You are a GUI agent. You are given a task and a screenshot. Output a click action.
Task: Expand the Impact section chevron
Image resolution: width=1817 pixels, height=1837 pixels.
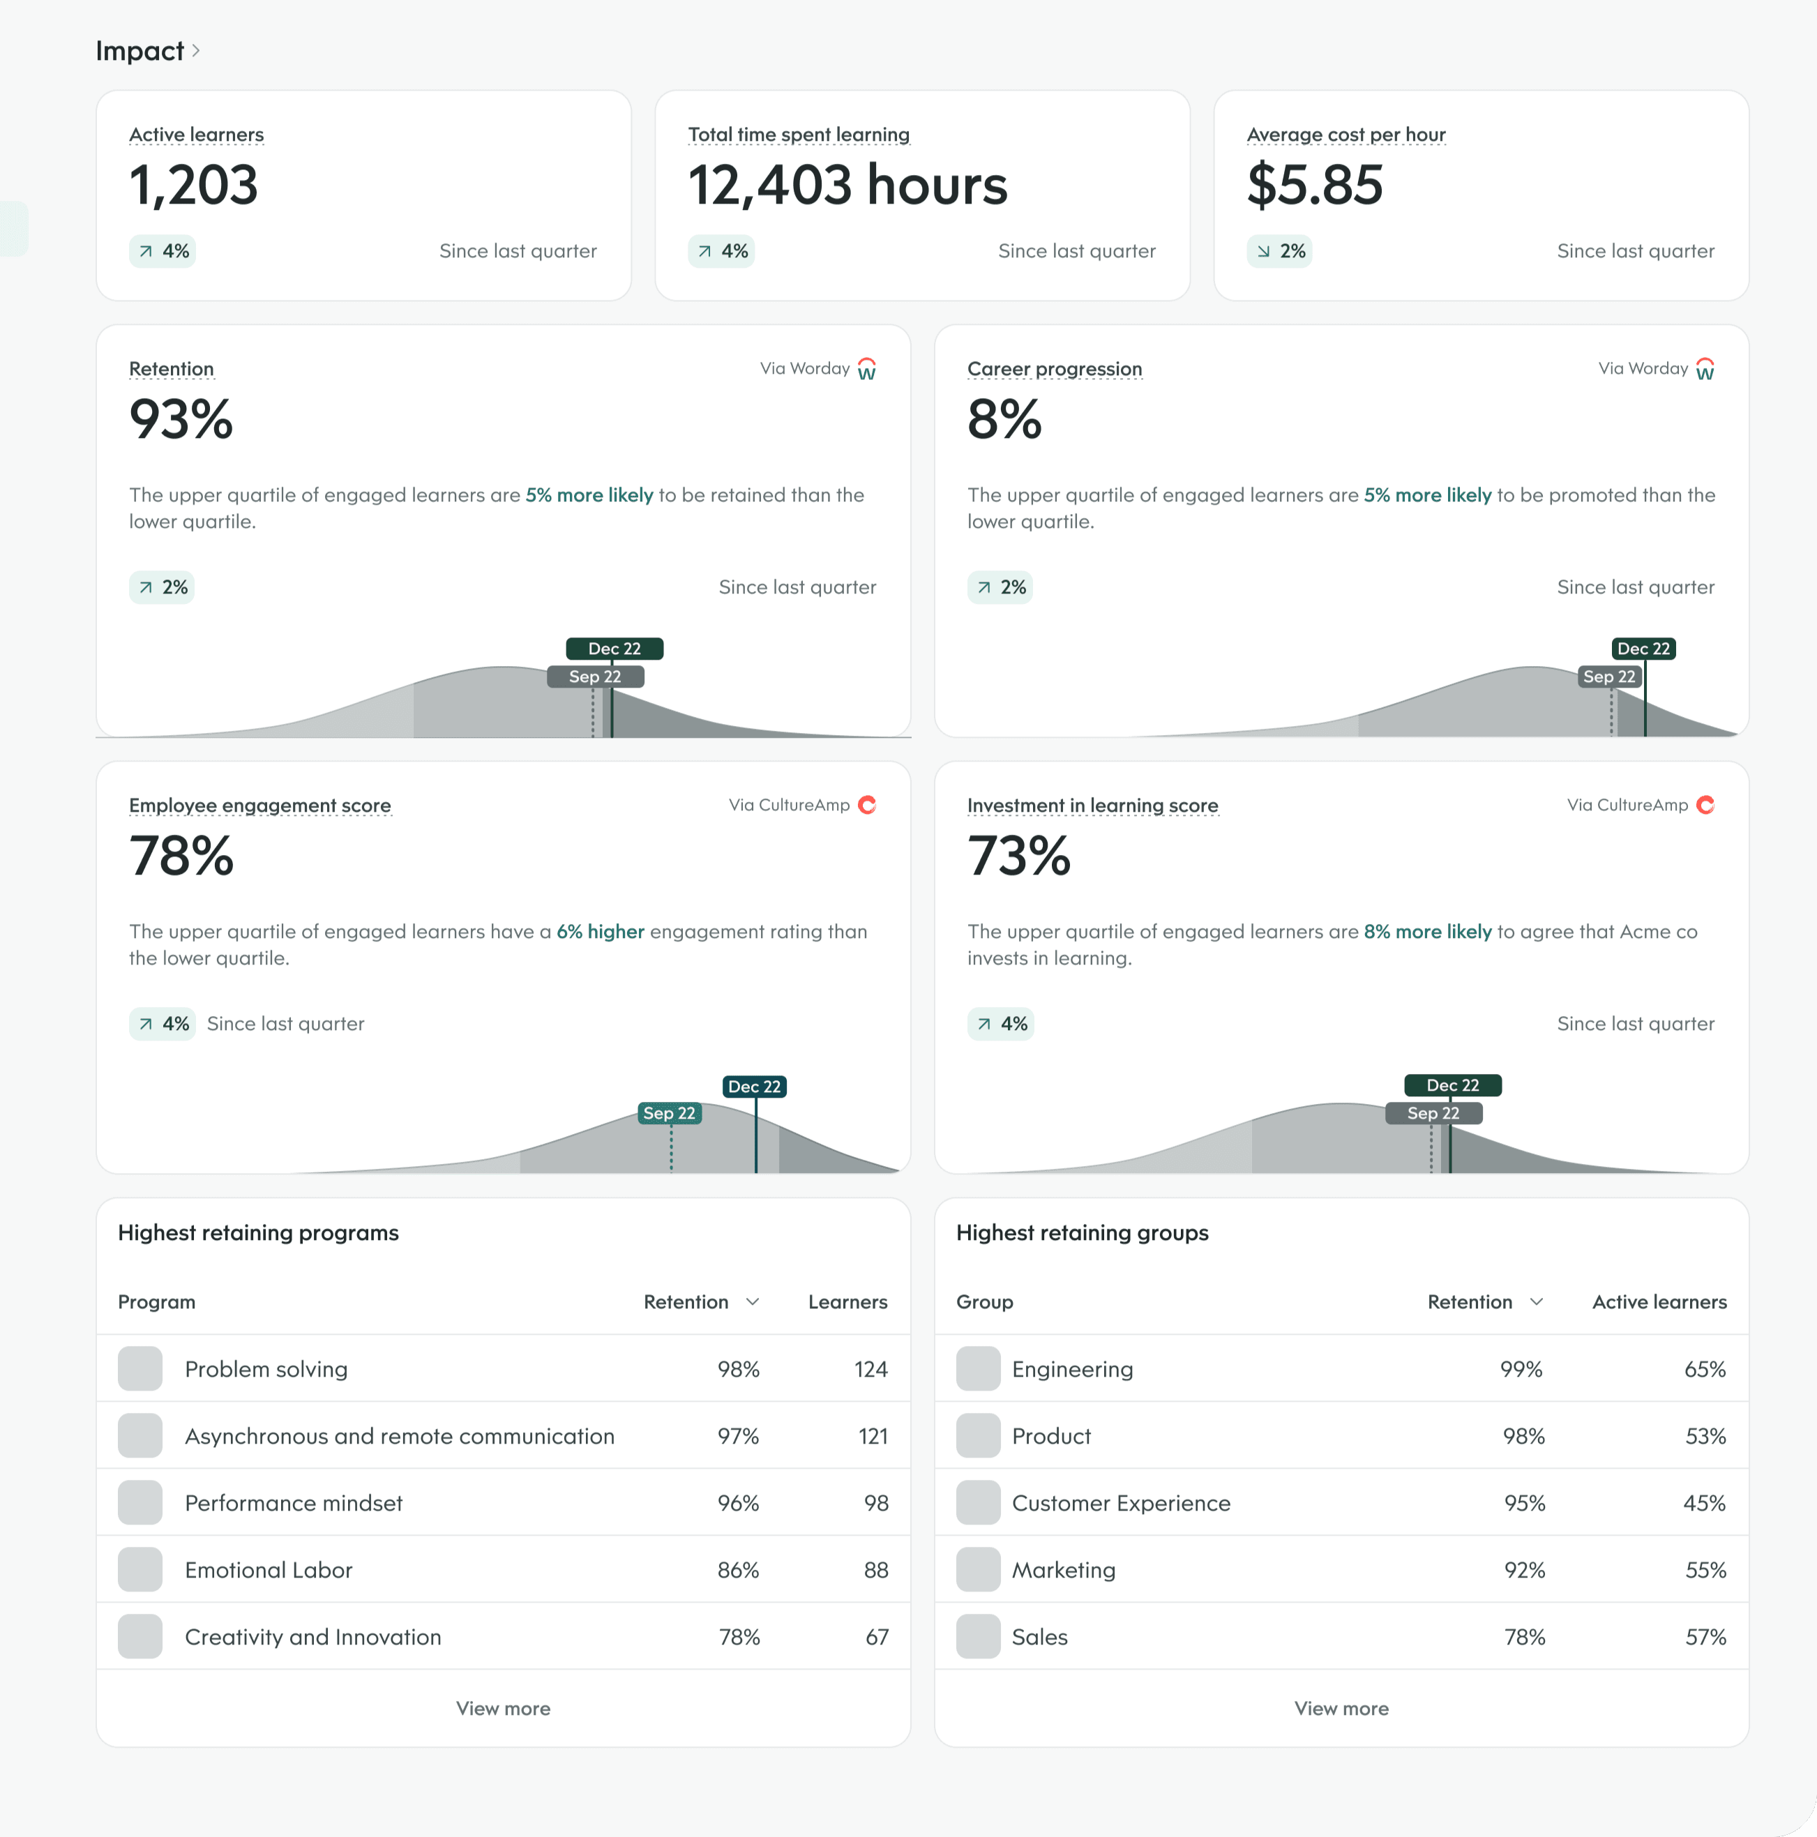click(197, 52)
